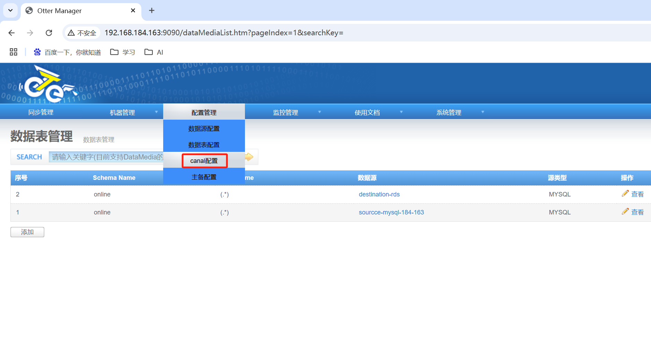Open the AI bookmark folder
651x349 pixels.
154,52
